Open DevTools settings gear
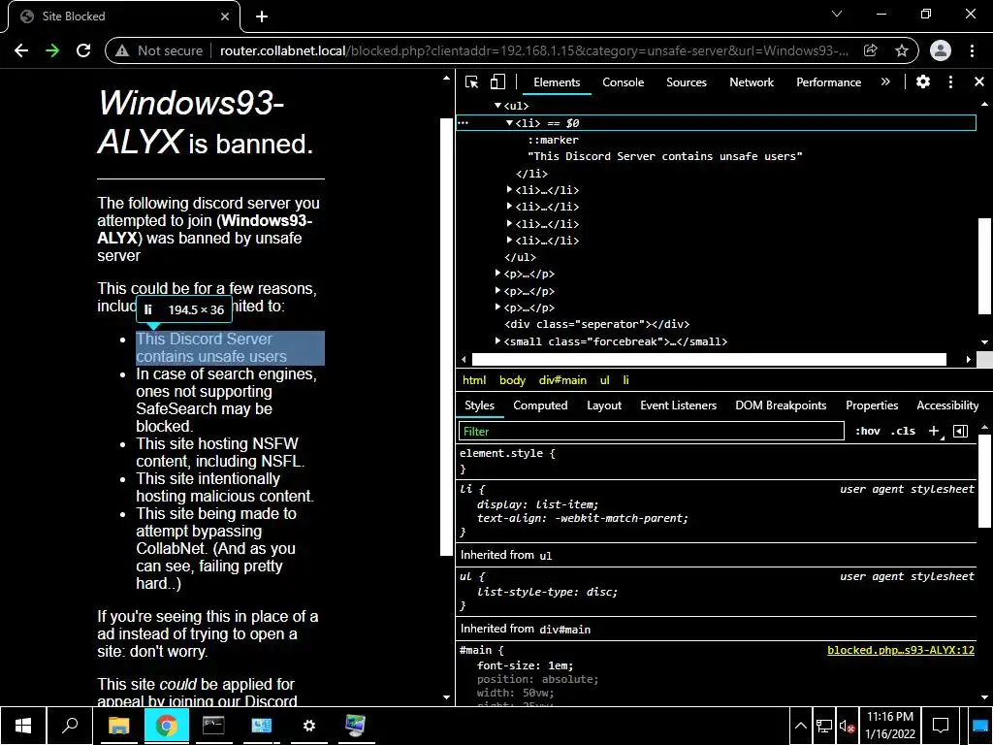Viewport: 993px width, 745px height. 923,81
